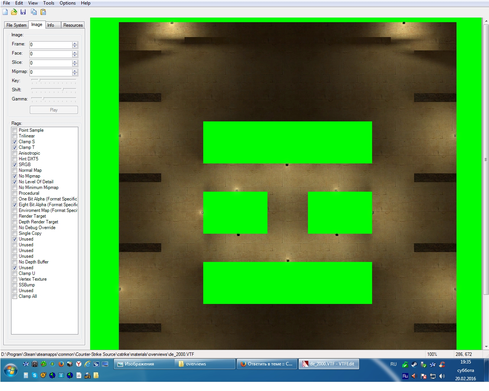Check the SSBump flag

click(15, 285)
